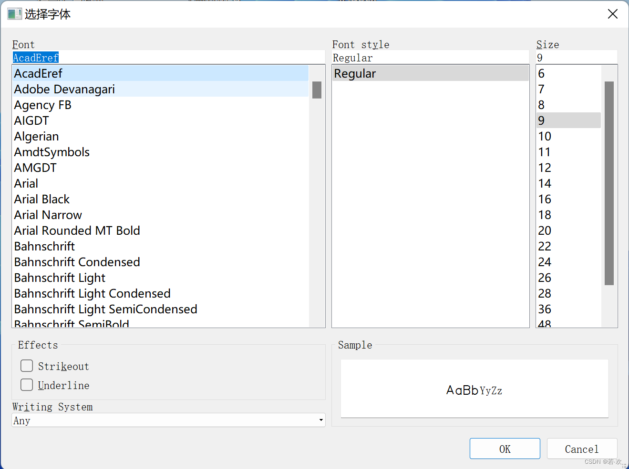Choose font size 11

tap(568, 152)
